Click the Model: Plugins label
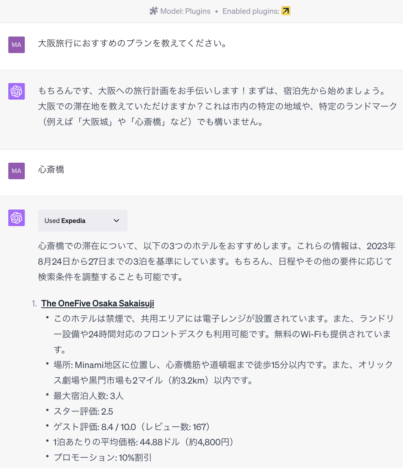The height and width of the screenshot is (468, 403). 185,11
